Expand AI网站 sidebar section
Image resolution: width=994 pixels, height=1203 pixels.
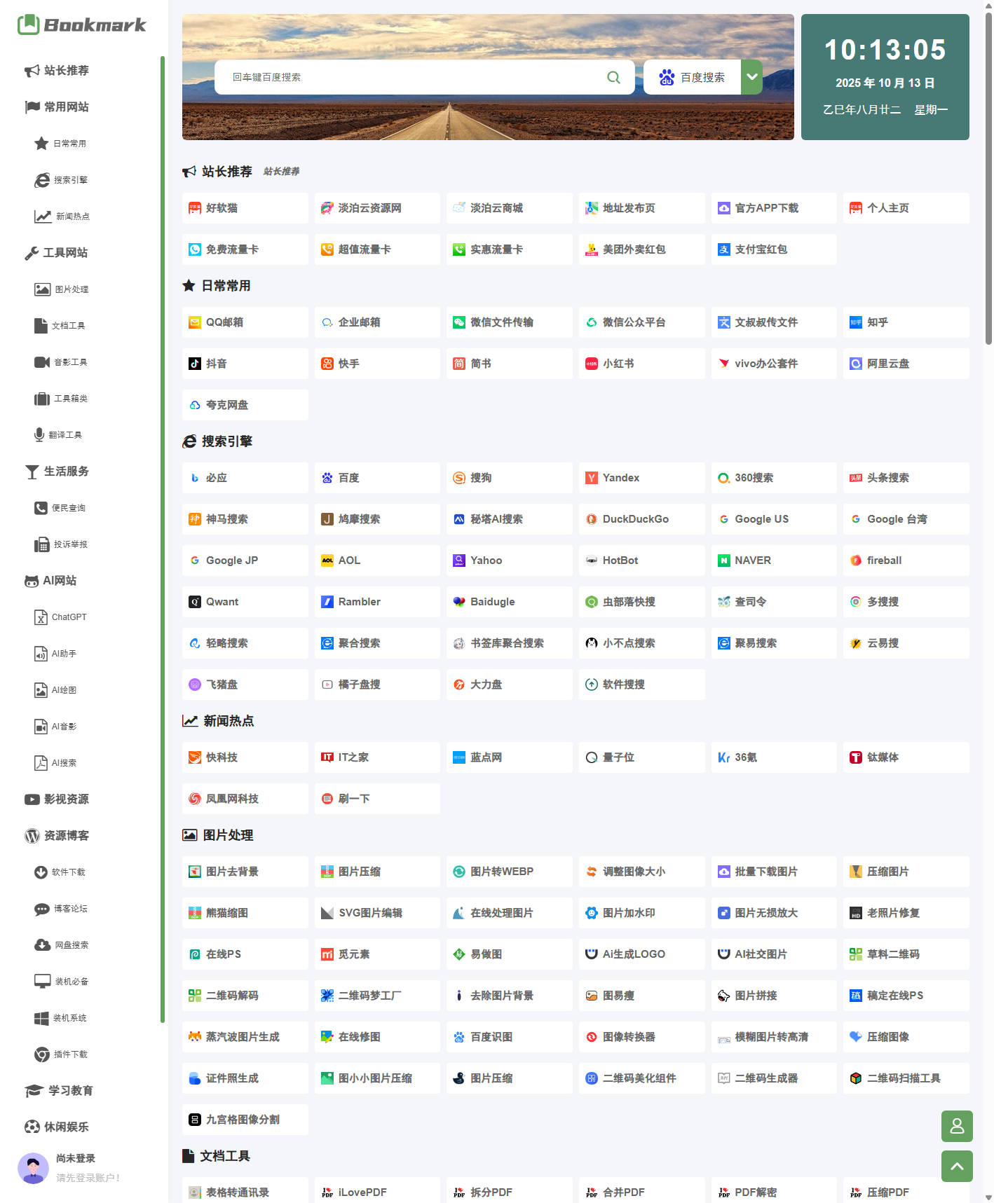pos(50,580)
